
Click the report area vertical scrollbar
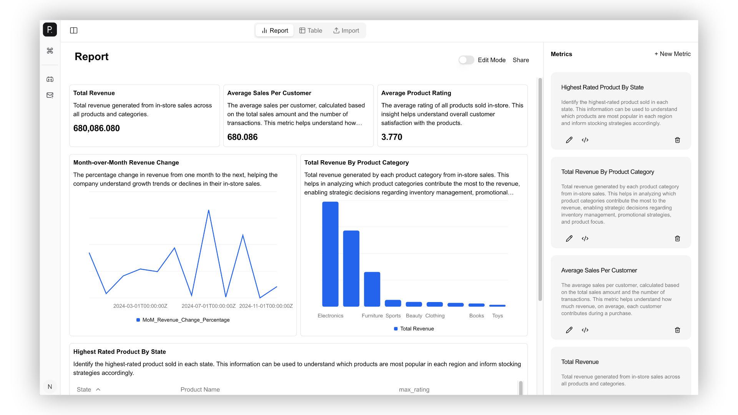(540, 189)
